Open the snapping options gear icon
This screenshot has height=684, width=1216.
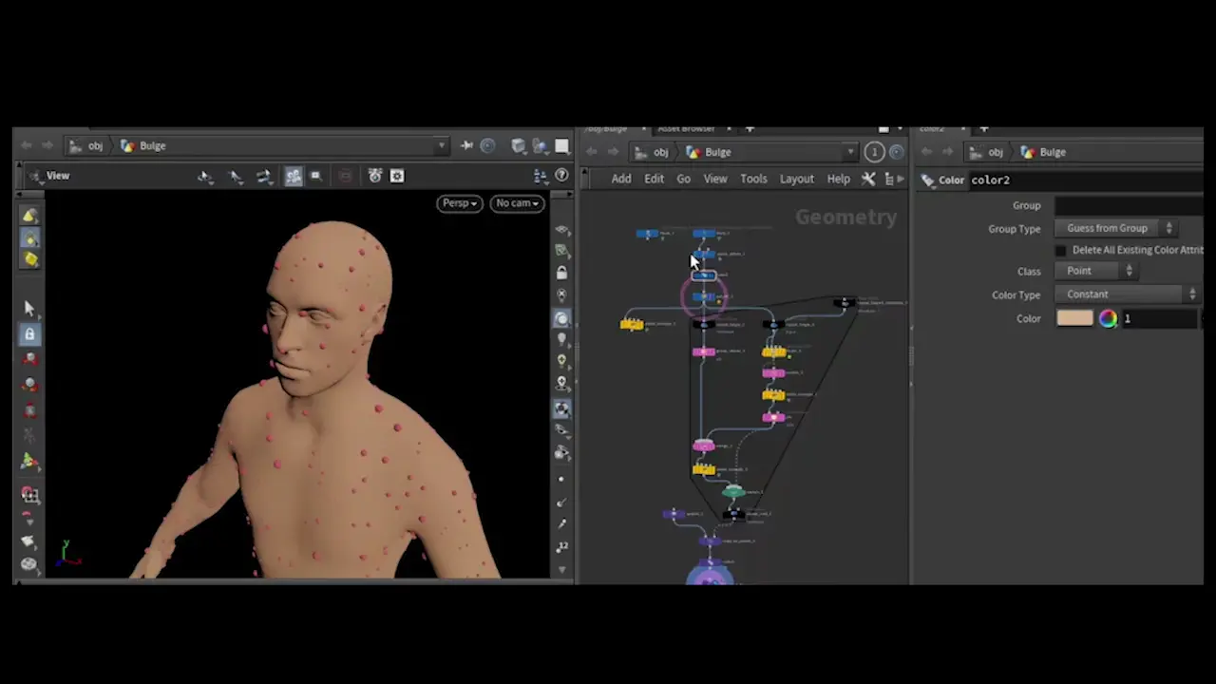[x=397, y=176]
